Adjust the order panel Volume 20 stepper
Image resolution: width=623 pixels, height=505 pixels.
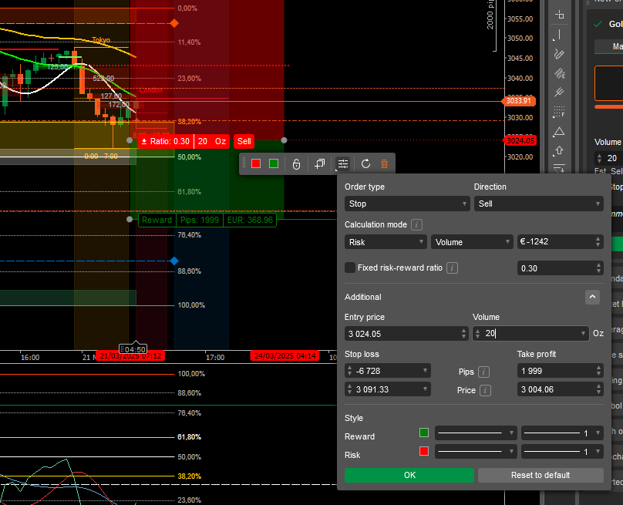(x=599, y=158)
